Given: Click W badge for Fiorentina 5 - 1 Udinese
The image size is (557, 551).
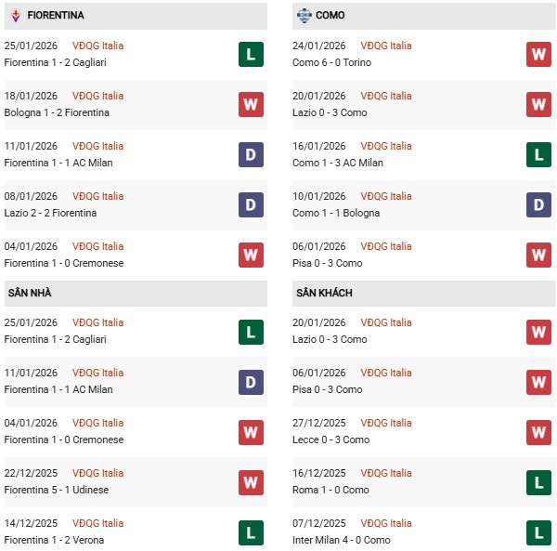Looking at the screenshot, I should coord(251,481).
